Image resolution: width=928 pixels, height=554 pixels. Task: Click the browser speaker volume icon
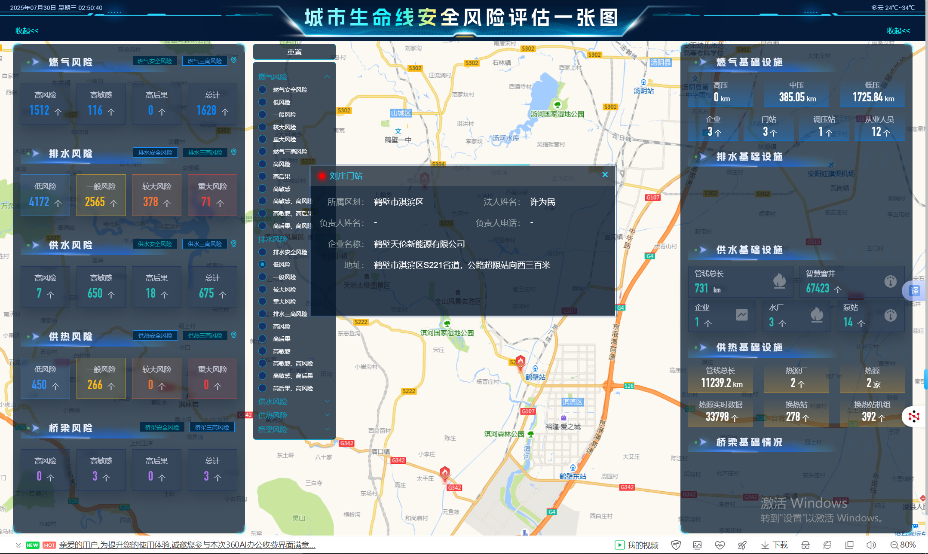pyautogui.click(x=871, y=545)
